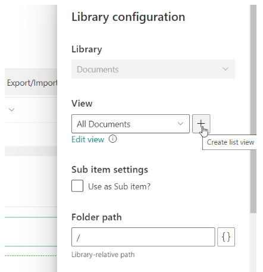
Task: Click the chevron arrow in the Documents library field
Action: pyautogui.click(x=226, y=69)
